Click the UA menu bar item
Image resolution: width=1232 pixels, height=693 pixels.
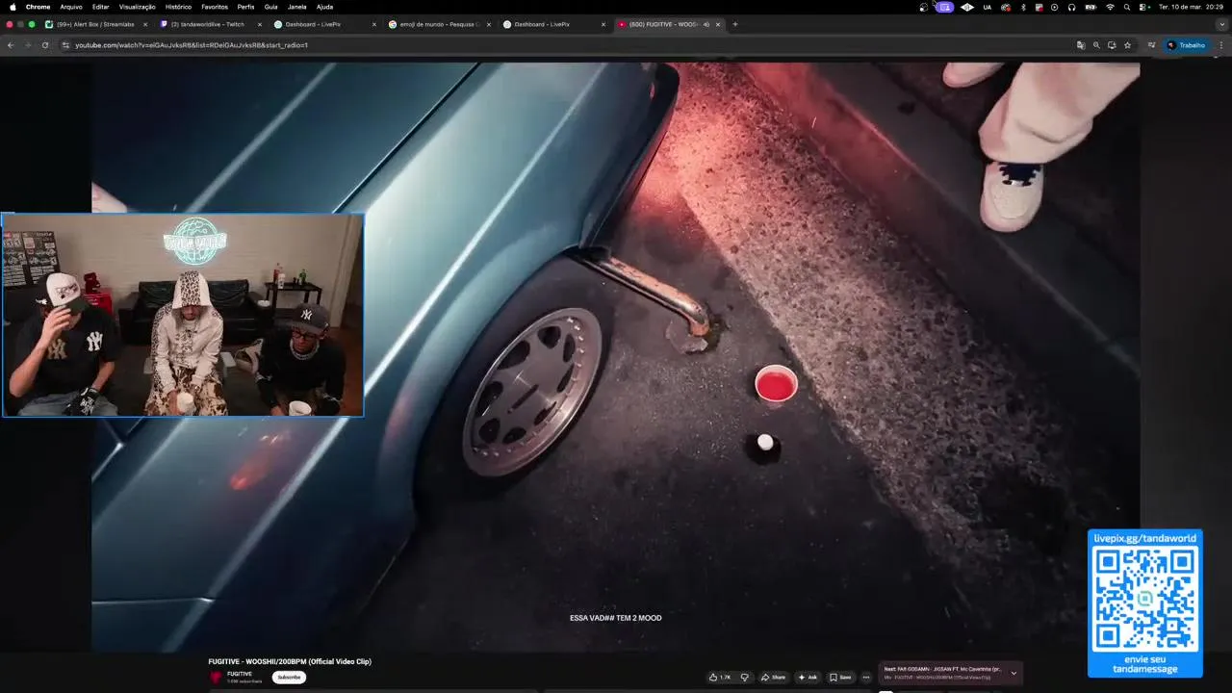988,7
